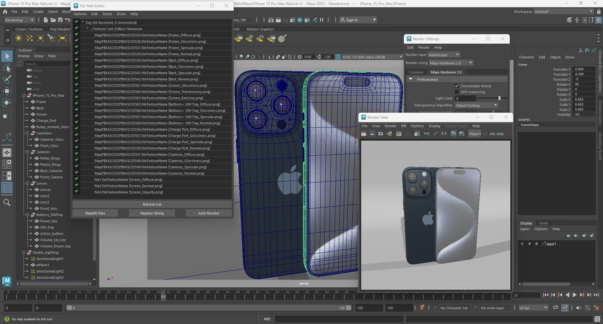Create an area light from the shelf
This screenshot has width=603, height=324.
click(x=62, y=38)
